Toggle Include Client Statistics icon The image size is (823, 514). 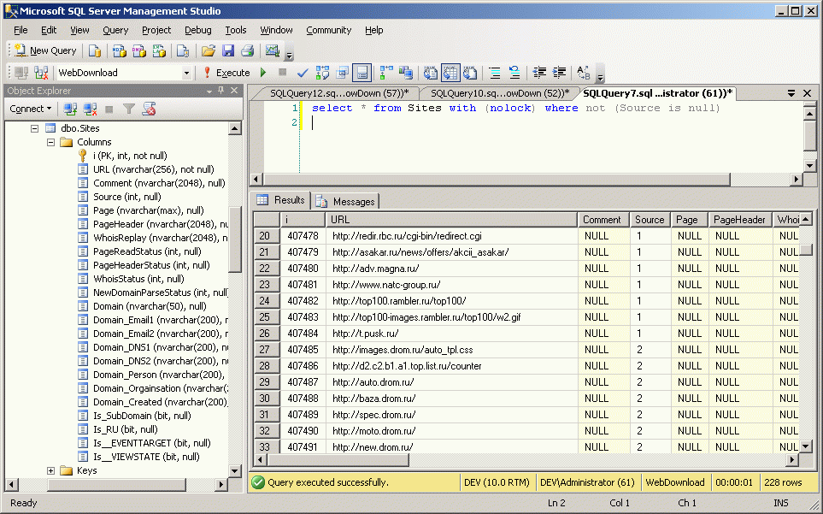[405, 73]
